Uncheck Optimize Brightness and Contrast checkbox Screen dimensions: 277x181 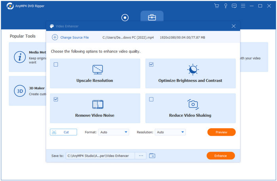(151, 65)
